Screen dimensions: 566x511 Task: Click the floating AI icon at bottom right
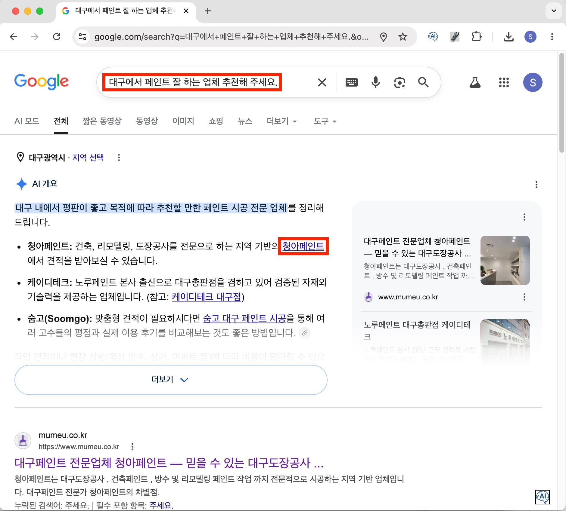click(x=542, y=497)
